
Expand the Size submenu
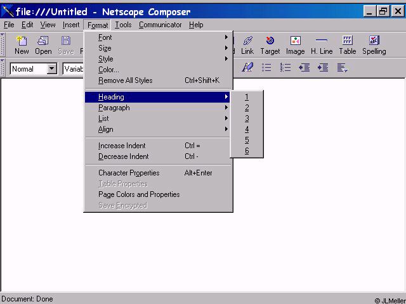tap(157, 48)
